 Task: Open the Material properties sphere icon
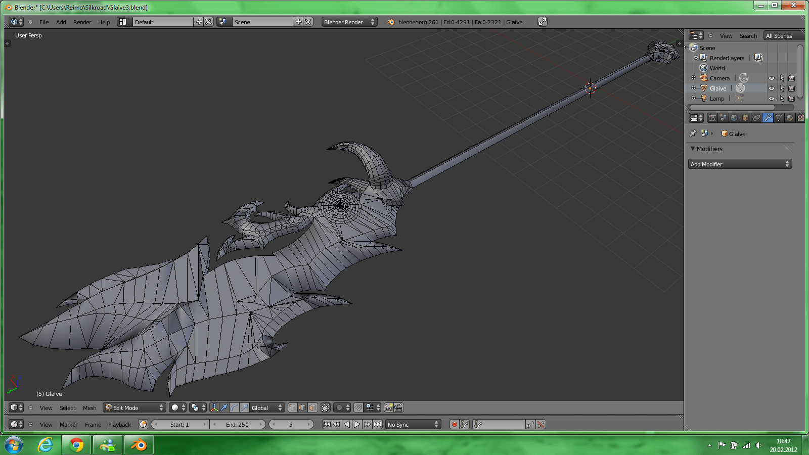coord(790,118)
